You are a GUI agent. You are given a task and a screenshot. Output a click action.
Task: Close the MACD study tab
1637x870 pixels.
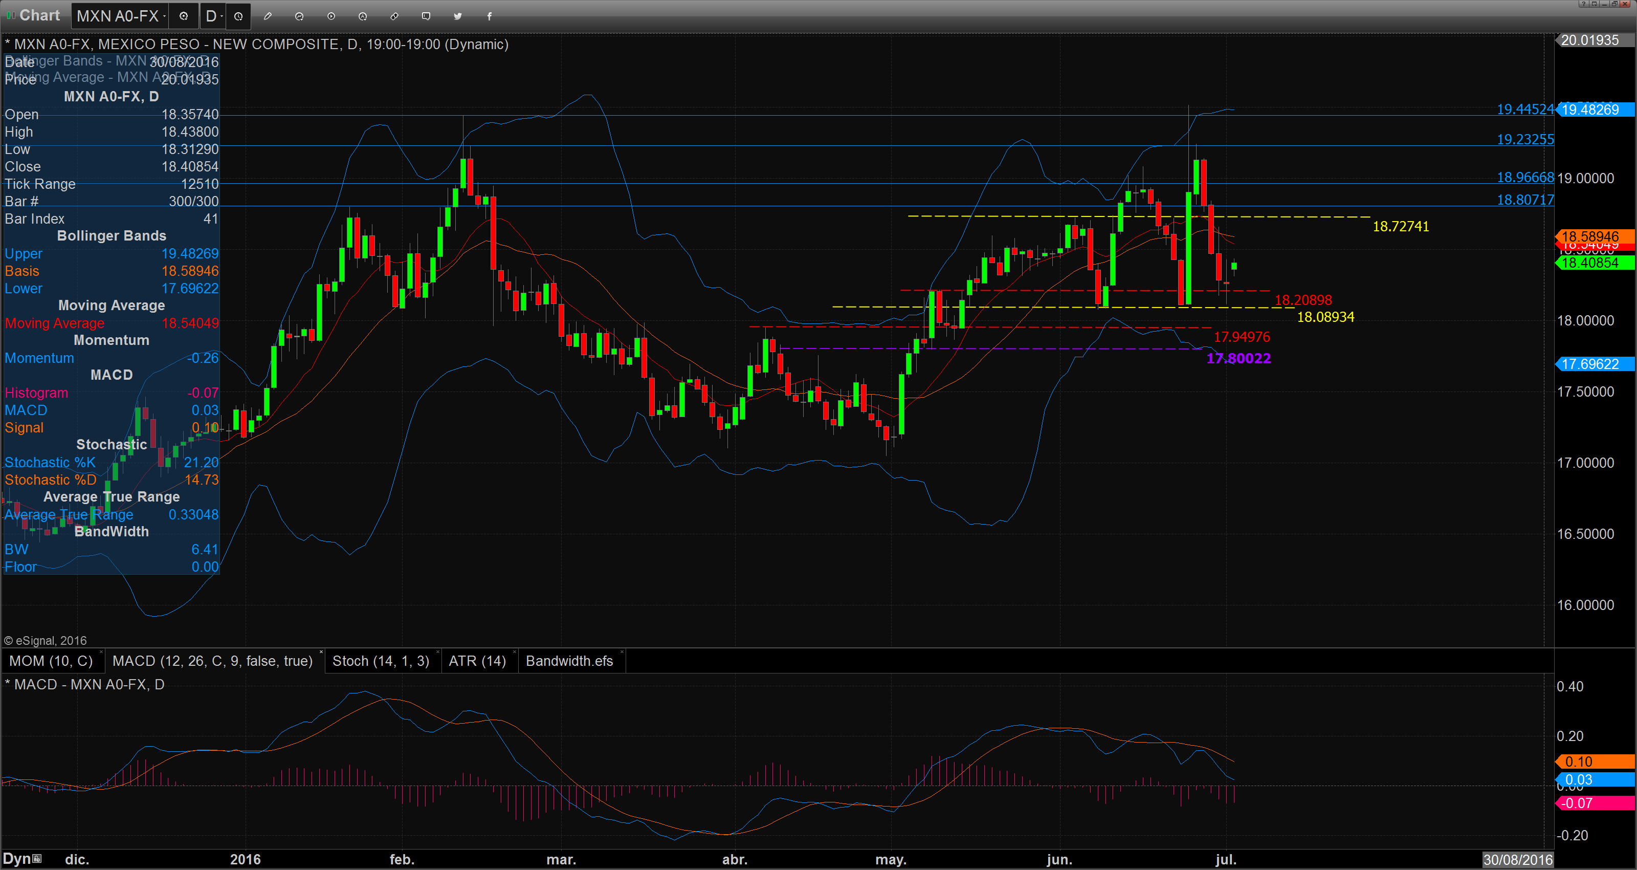point(321,652)
